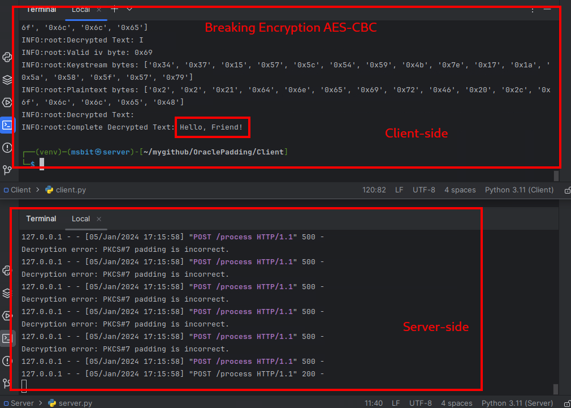Toggle read-only lock for client.py

[567, 190]
